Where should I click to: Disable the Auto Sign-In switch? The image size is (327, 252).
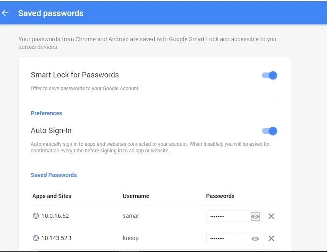(270, 131)
